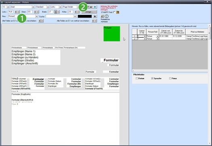
Task: Open the font size 12 dropdown
Action: coord(8,7)
